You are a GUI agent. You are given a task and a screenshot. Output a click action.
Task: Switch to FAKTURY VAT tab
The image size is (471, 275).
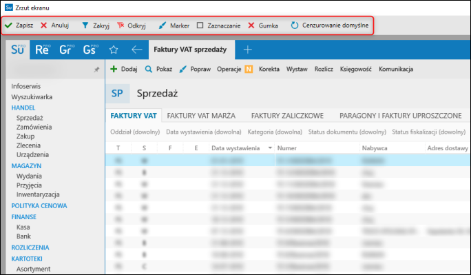134,116
